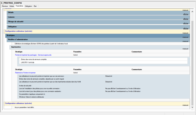196x115 pixels.
Task: Open policy Pointer et imprimer les packages - Serveurs approuvés
Action: click(x=33, y=55)
